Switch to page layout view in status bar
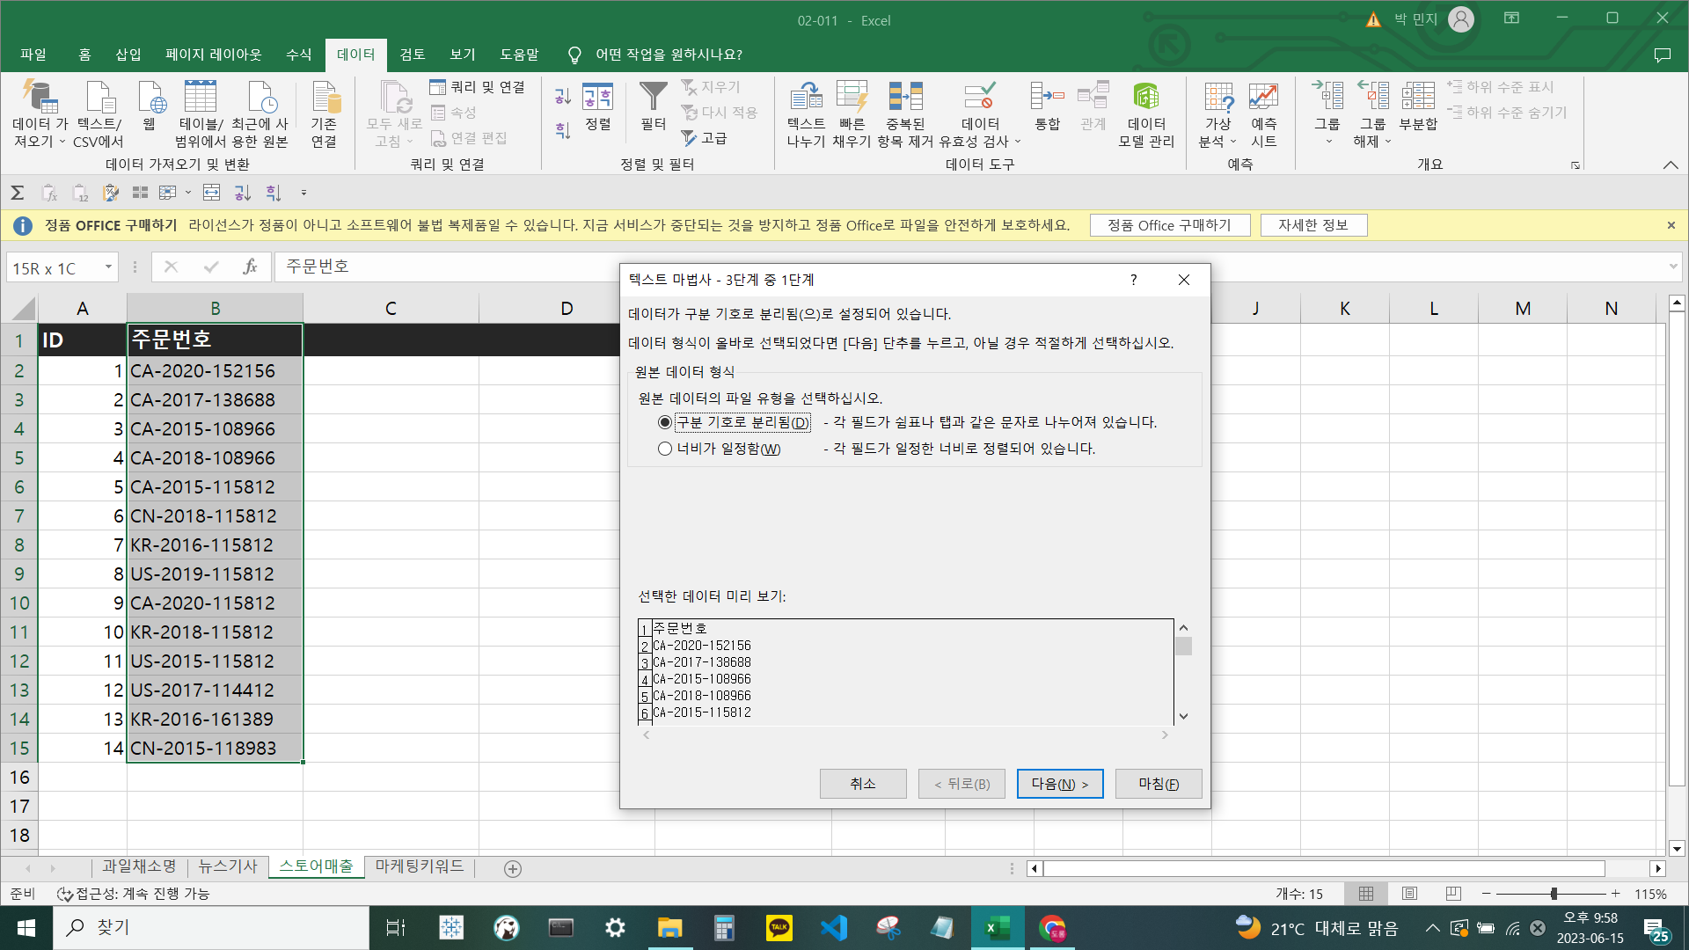 [x=1409, y=894]
